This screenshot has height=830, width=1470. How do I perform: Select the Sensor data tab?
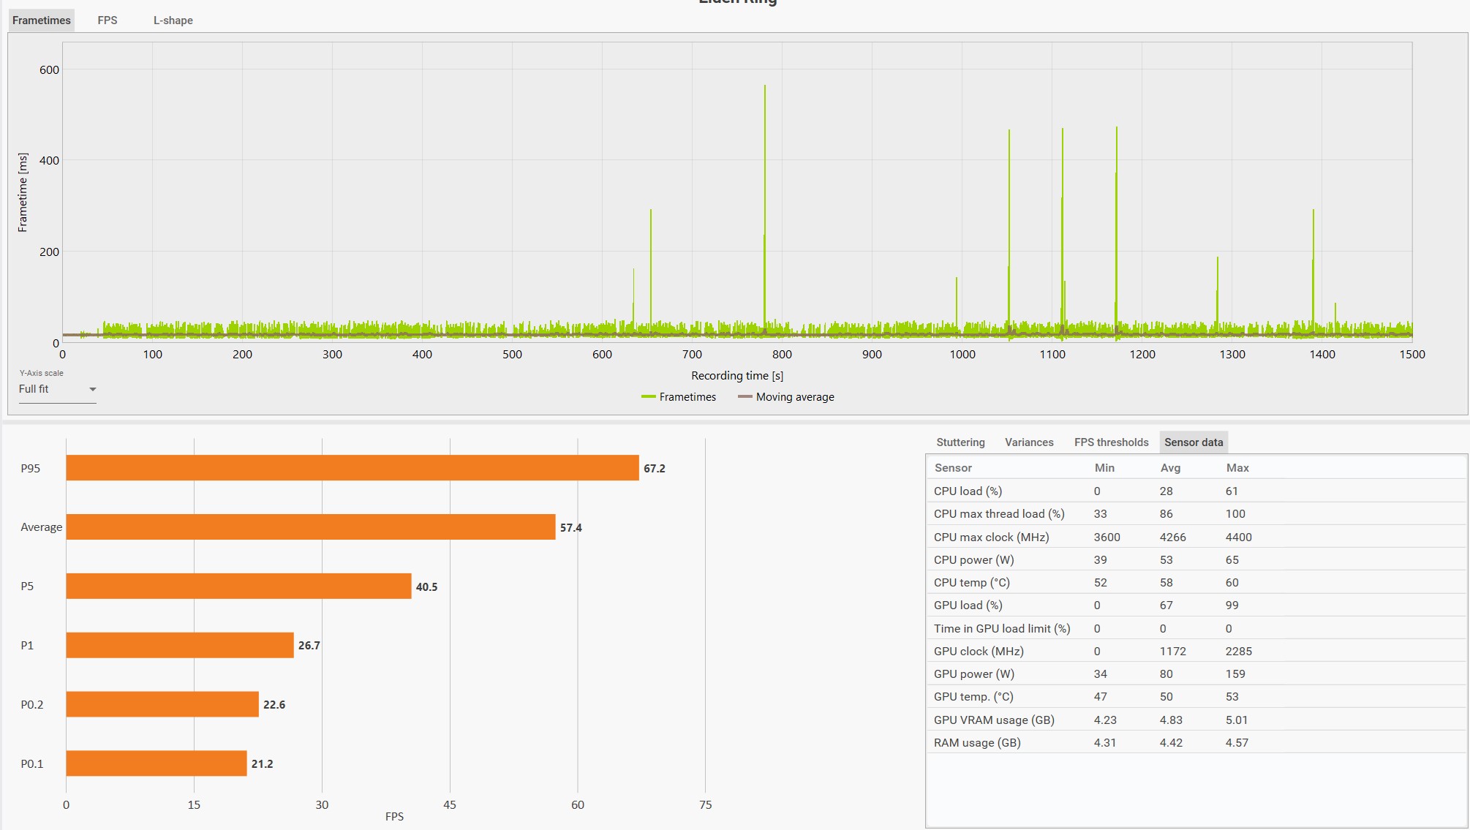pyautogui.click(x=1194, y=442)
